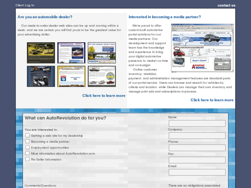The height and width of the screenshot is (188, 251).
Task: View the yellow-bordered Texas flag site thumbnail
Action: pos(71,76)
